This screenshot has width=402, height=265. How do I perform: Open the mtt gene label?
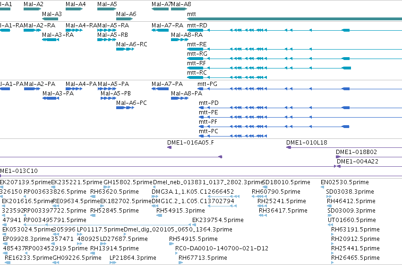[191, 14]
